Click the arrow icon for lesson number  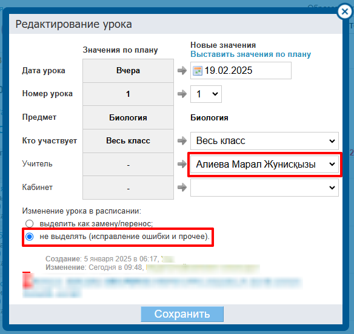[182, 94]
